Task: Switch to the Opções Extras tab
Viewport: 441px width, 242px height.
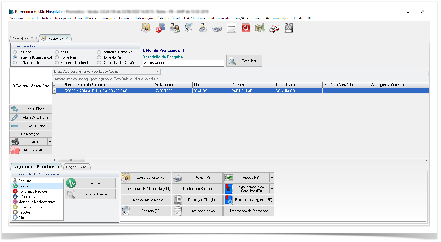Action: [x=77, y=167]
